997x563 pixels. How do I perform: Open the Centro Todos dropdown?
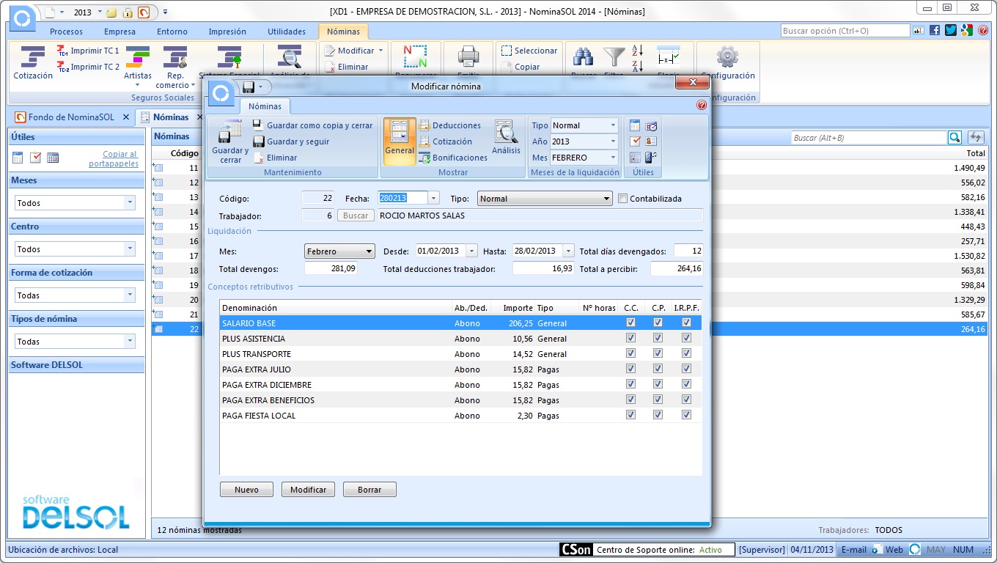coord(75,249)
